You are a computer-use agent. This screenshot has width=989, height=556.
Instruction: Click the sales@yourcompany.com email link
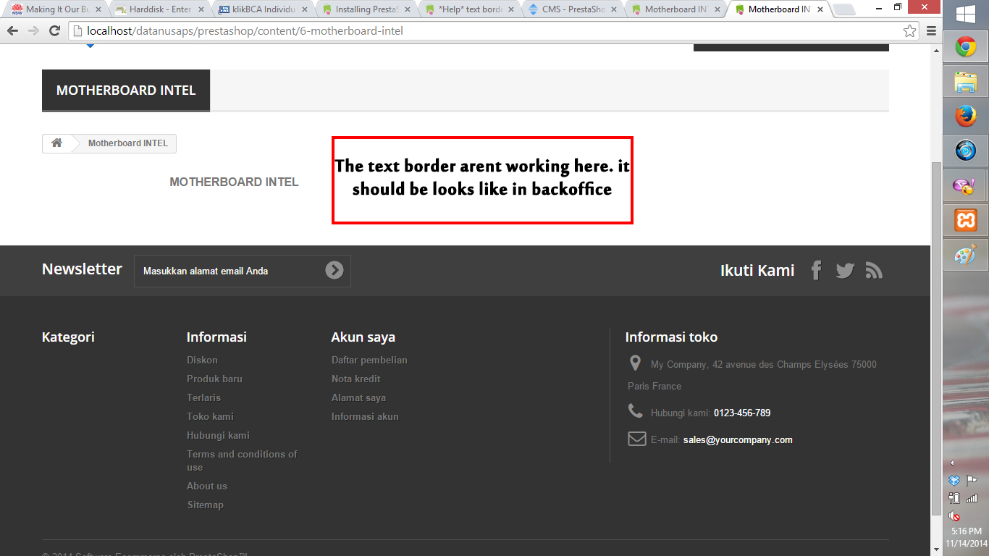coord(738,439)
